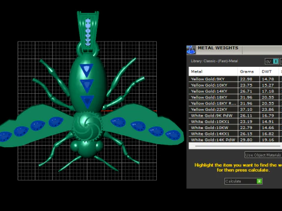
Task: Select the Yellow Gold:14KY row
Action: 235,91
